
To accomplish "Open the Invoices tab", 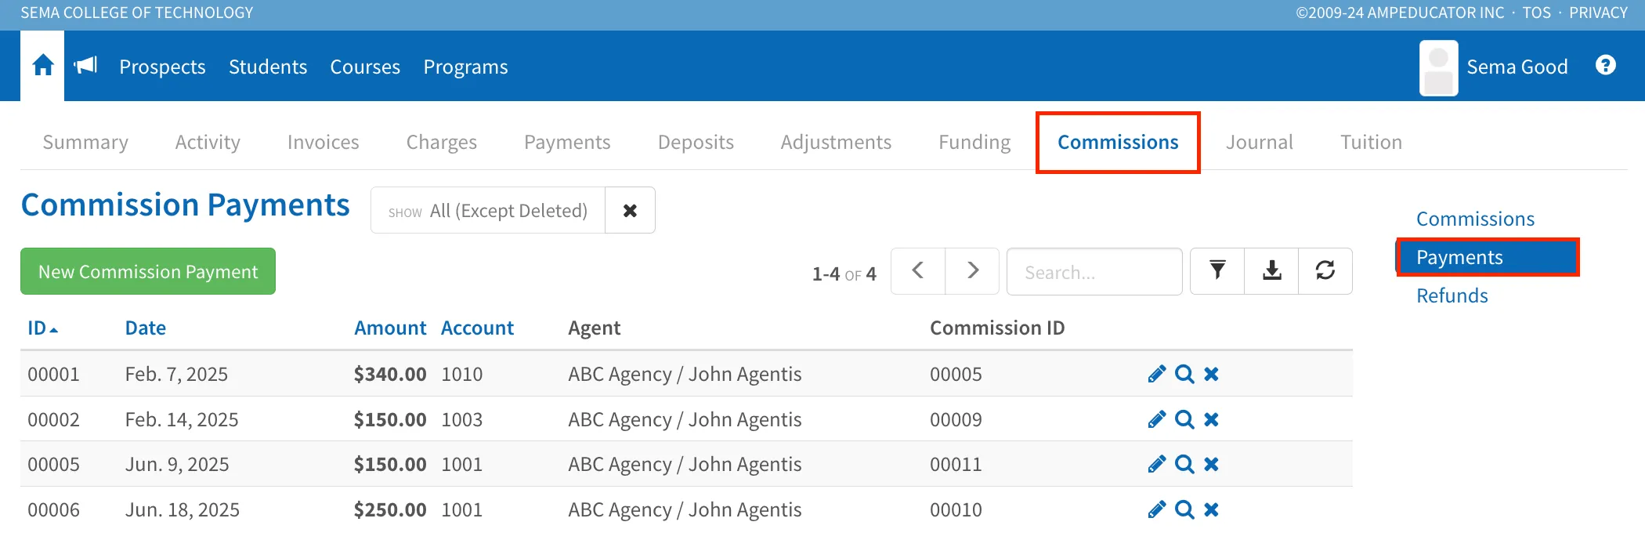I will [x=323, y=142].
